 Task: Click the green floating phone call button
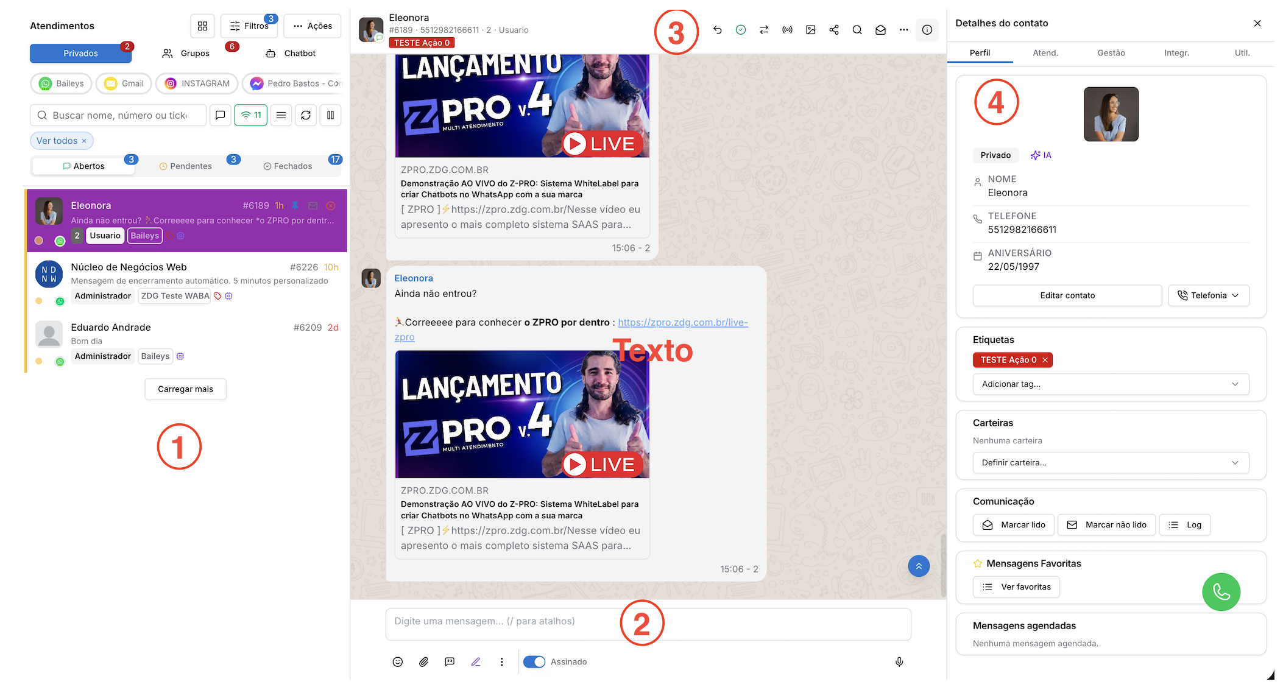[1221, 592]
